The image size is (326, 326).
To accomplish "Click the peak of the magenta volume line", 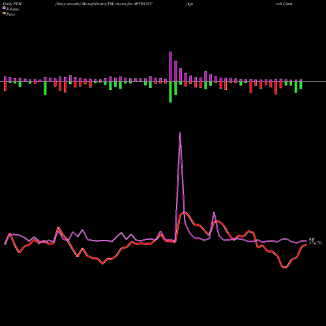I will [x=180, y=133].
